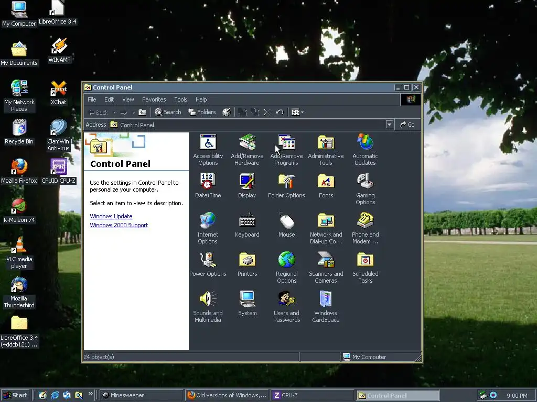Open Add/Remove Hardware applet
This screenshot has width=537, height=402.
(247, 150)
